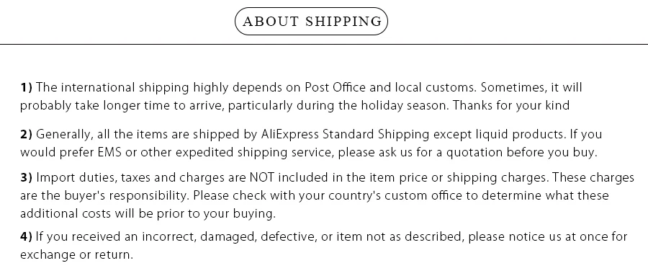The height and width of the screenshot is (276, 648).
Task: Select the bold number 4) marker
Action: point(27,236)
